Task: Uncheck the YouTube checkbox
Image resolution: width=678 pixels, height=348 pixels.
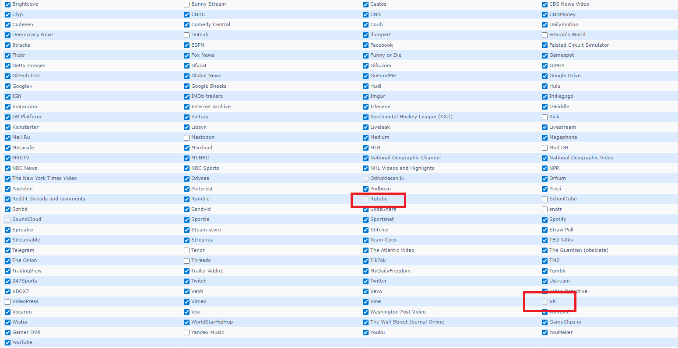Action: coord(8,343)
